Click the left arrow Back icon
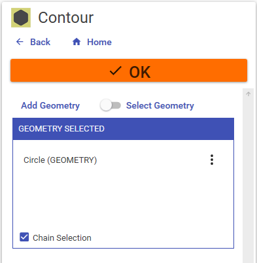 (20, 42)
